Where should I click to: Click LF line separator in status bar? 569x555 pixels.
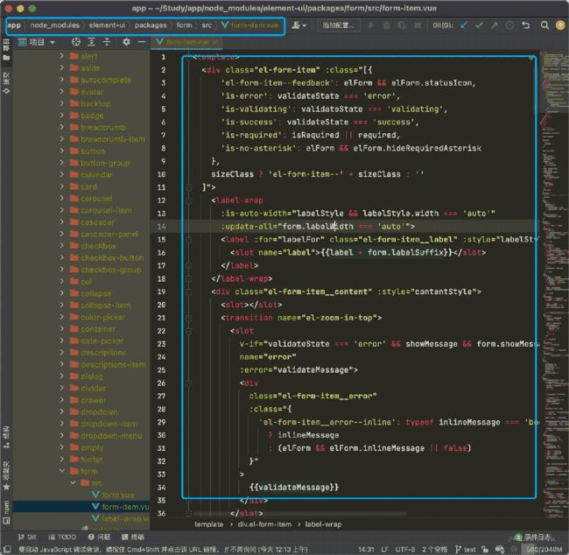(385, 550)
